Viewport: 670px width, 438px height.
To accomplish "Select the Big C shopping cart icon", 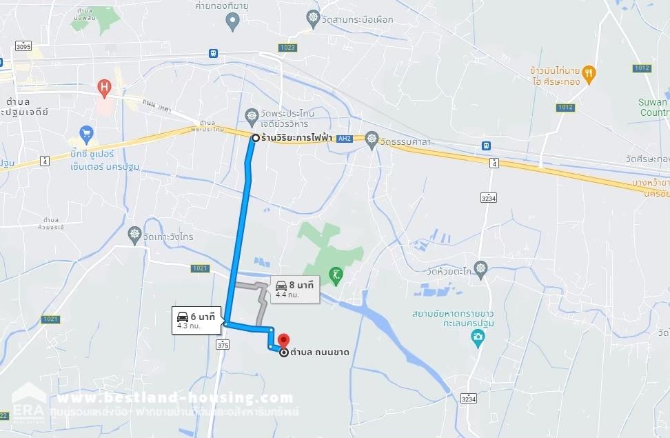I will pyautogui.click(x=87, y=135).
